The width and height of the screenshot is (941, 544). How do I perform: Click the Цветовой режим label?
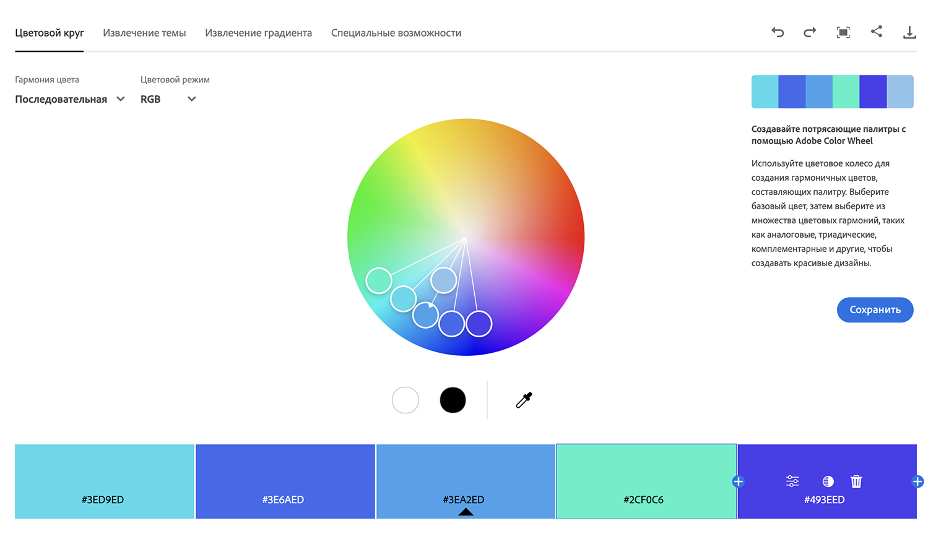[175, 79]
